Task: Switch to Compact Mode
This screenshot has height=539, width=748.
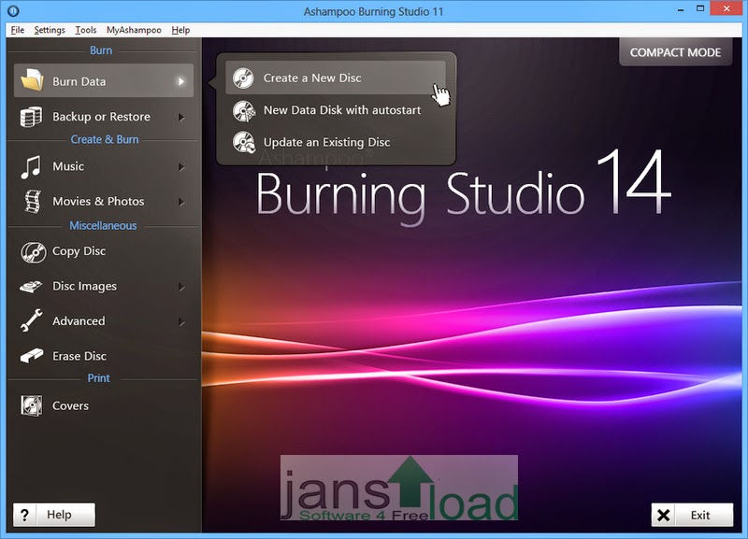Action: click(x=675, y=52)
